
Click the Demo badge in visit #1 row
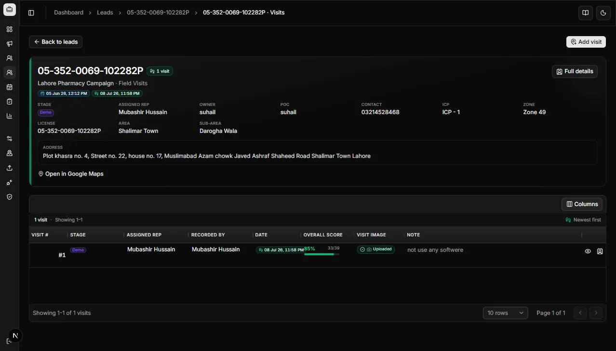78,250
